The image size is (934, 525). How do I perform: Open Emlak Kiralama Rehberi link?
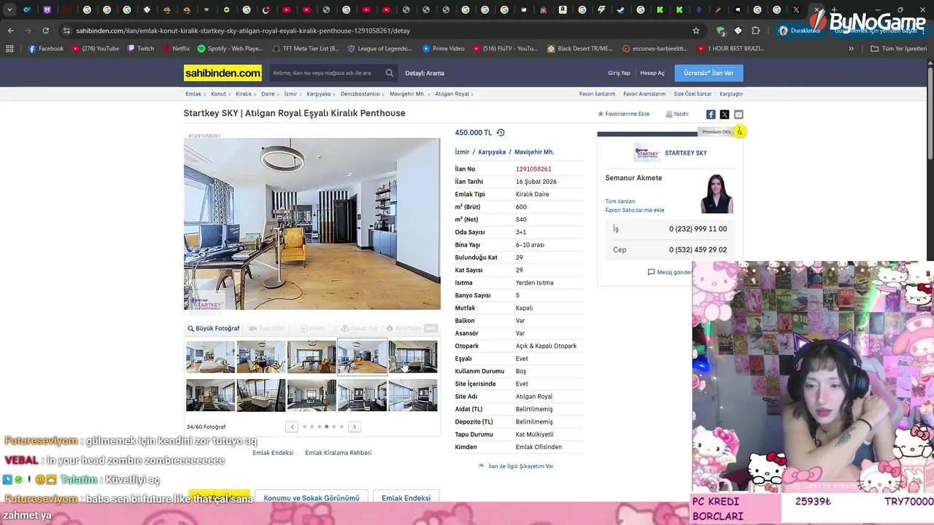point(338,453)
